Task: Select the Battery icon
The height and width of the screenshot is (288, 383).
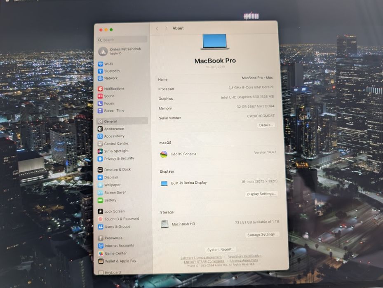Action: (100, 200)
